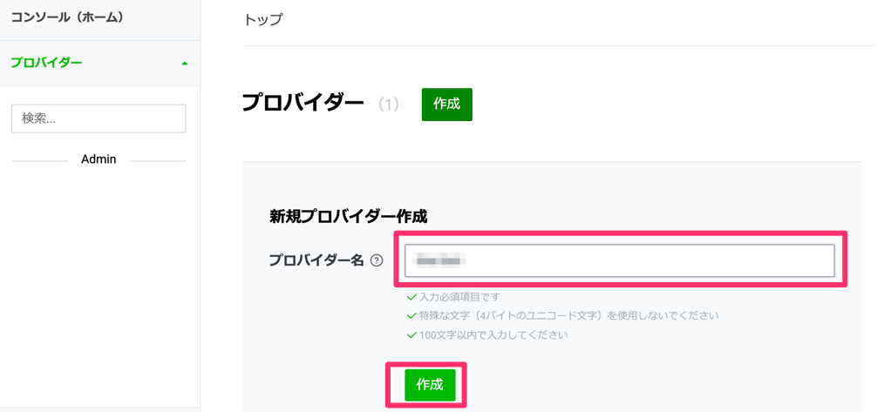Click the 新規プロバイダー作成 form title

[349, 217]
